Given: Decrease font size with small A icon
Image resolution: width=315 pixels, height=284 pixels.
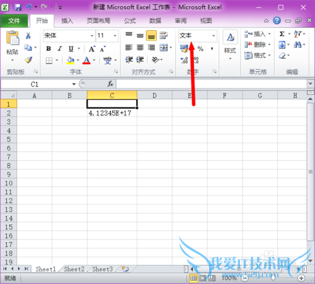Looking at the screenshot, I should 103,49.
